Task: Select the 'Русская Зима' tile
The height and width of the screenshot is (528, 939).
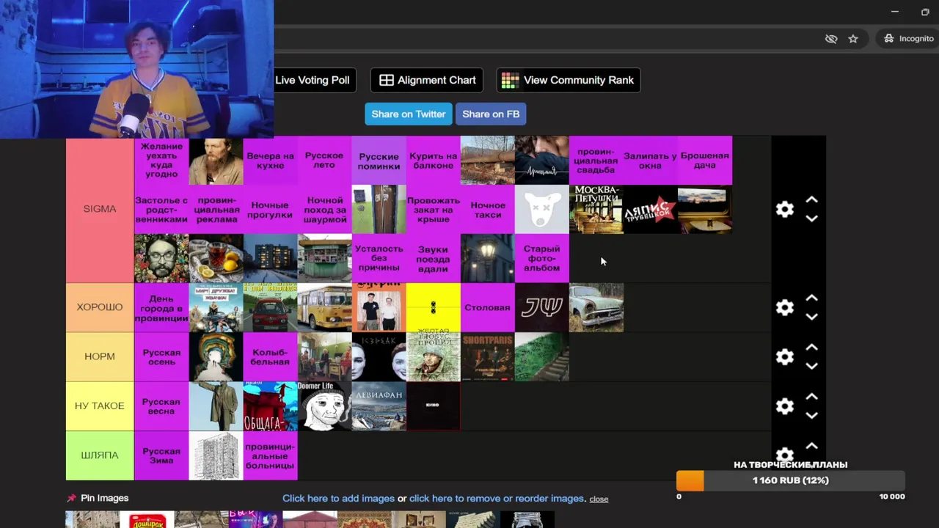Action: point(161,455)
